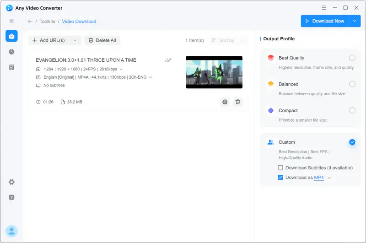Open the history clock icon in sidebar
The width and height of the screenshot is (366, 243).
(x=11, y=52)
